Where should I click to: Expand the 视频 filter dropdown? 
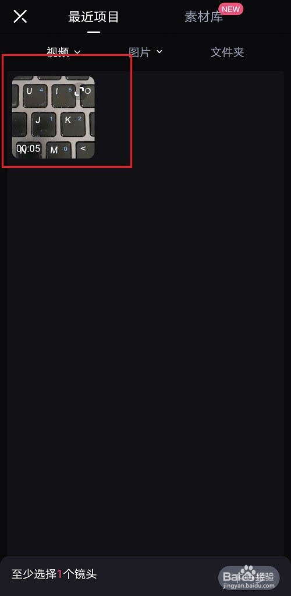click(x=64, y=52)
